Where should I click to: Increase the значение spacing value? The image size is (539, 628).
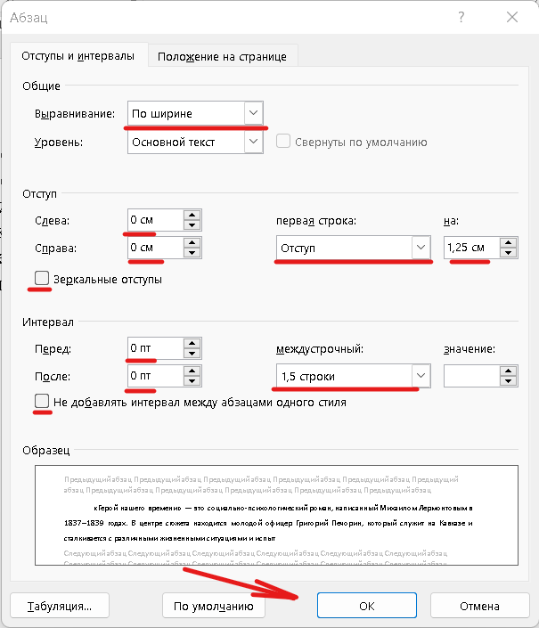click(x=508, y=371)
